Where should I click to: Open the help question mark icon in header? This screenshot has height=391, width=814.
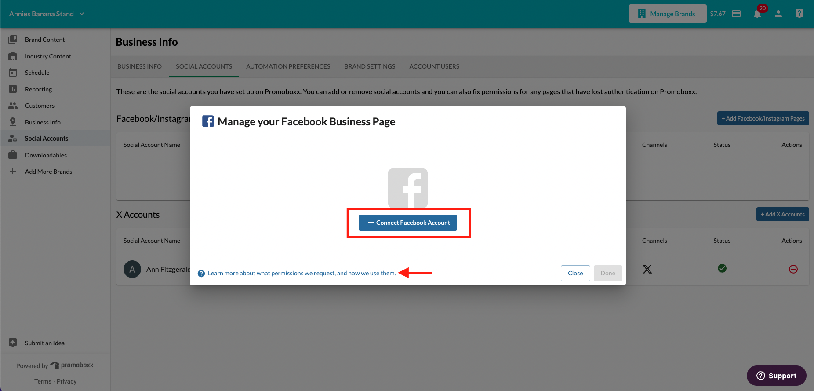799,14
